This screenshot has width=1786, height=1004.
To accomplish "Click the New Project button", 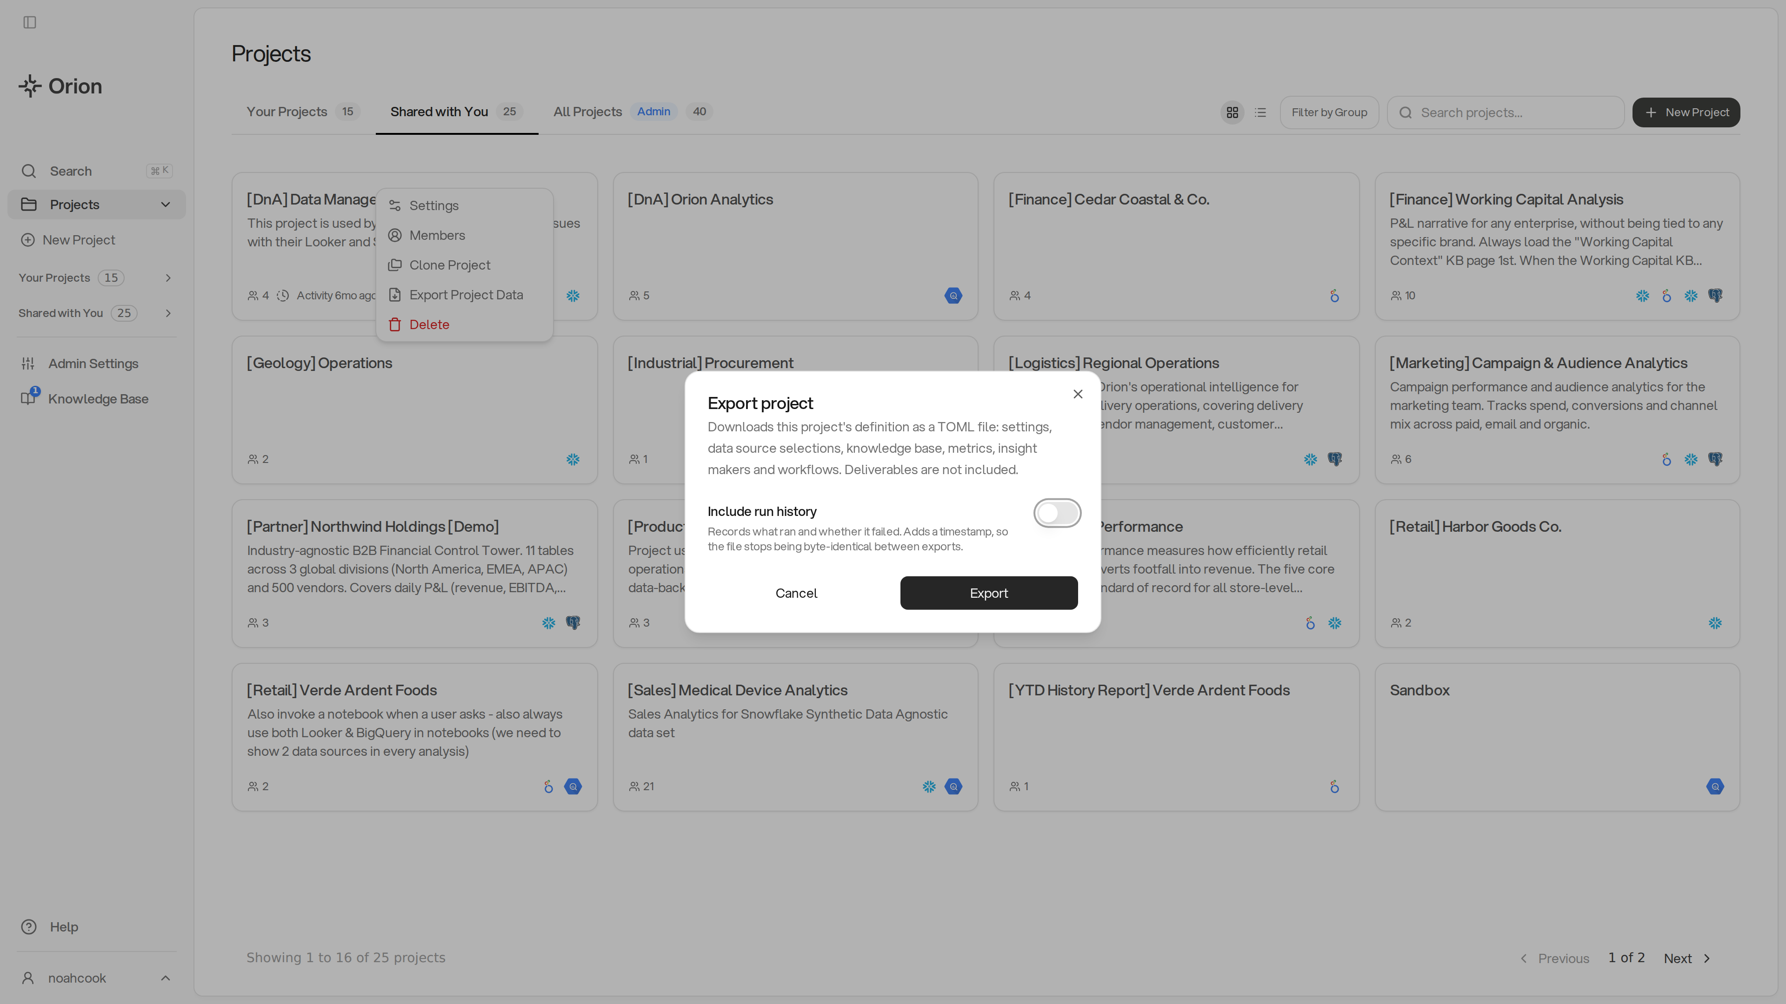I will [1686, 112].
